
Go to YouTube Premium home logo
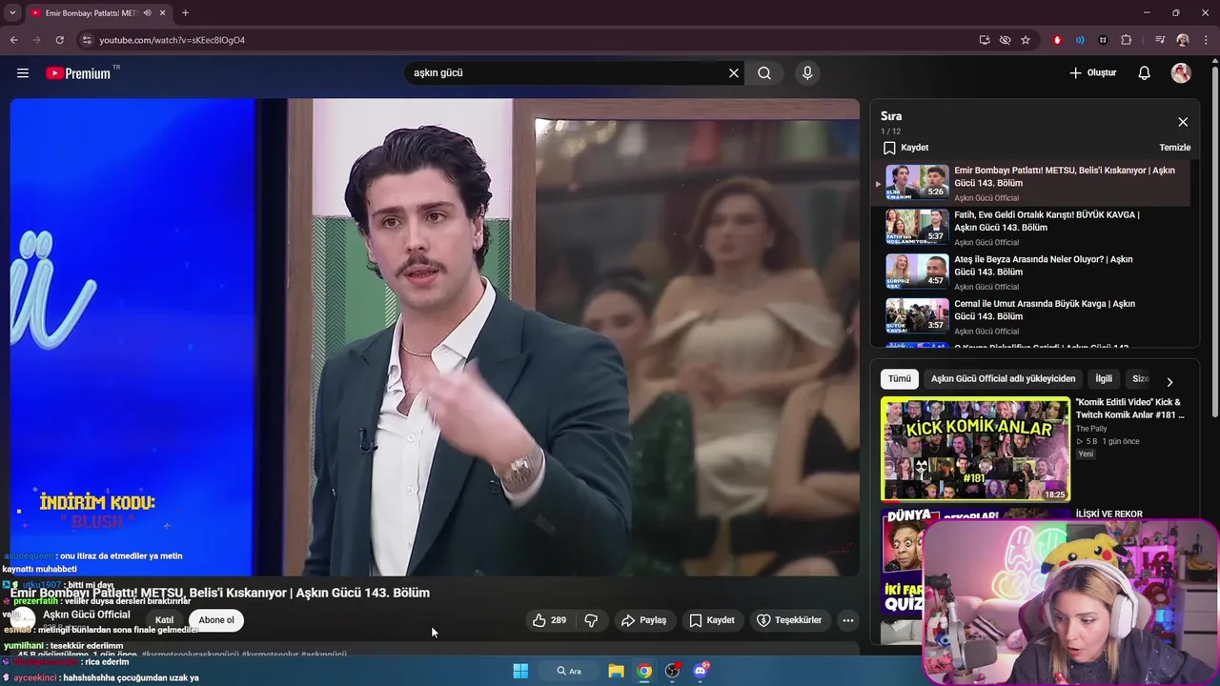click(81, 73)
